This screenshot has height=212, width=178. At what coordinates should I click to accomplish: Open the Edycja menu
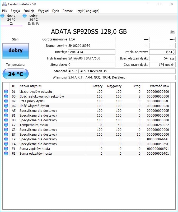[x=15, y=11]
